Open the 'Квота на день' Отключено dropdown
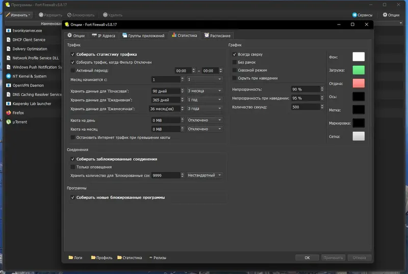This screenshot has height=274, width=408. [x=205, y=120]
